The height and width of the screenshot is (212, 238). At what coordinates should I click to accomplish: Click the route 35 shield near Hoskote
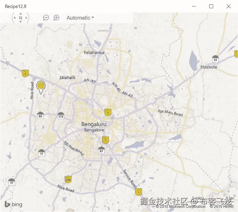point(215,59)
